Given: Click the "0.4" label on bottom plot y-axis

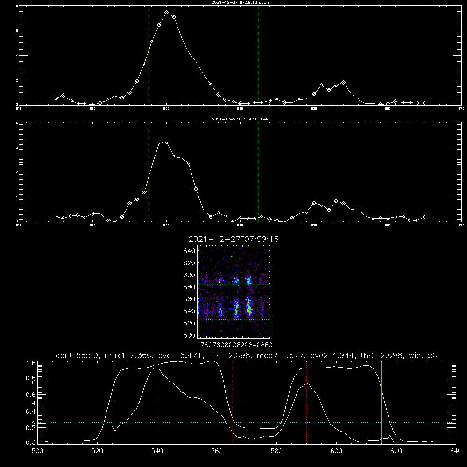Looking at the screenshot, I should (x=31, y=411).
